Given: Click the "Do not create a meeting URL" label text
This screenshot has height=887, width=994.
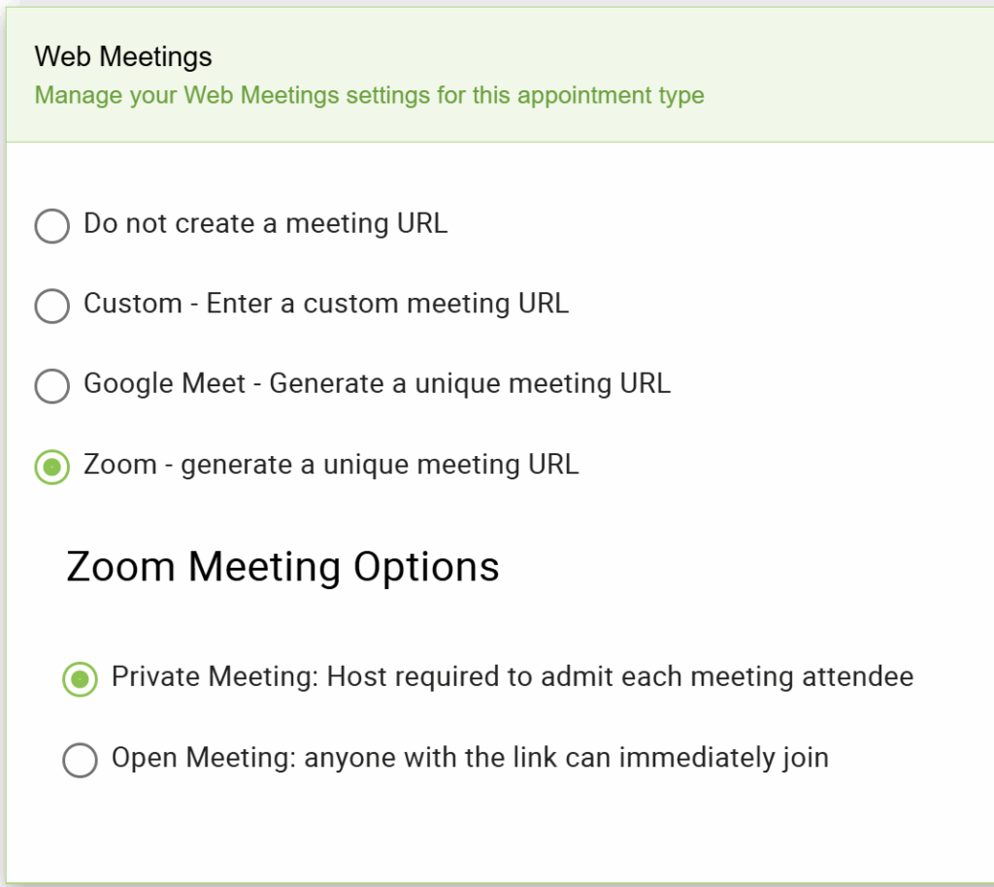Looking at the screenshot, I should pos(265,223).
